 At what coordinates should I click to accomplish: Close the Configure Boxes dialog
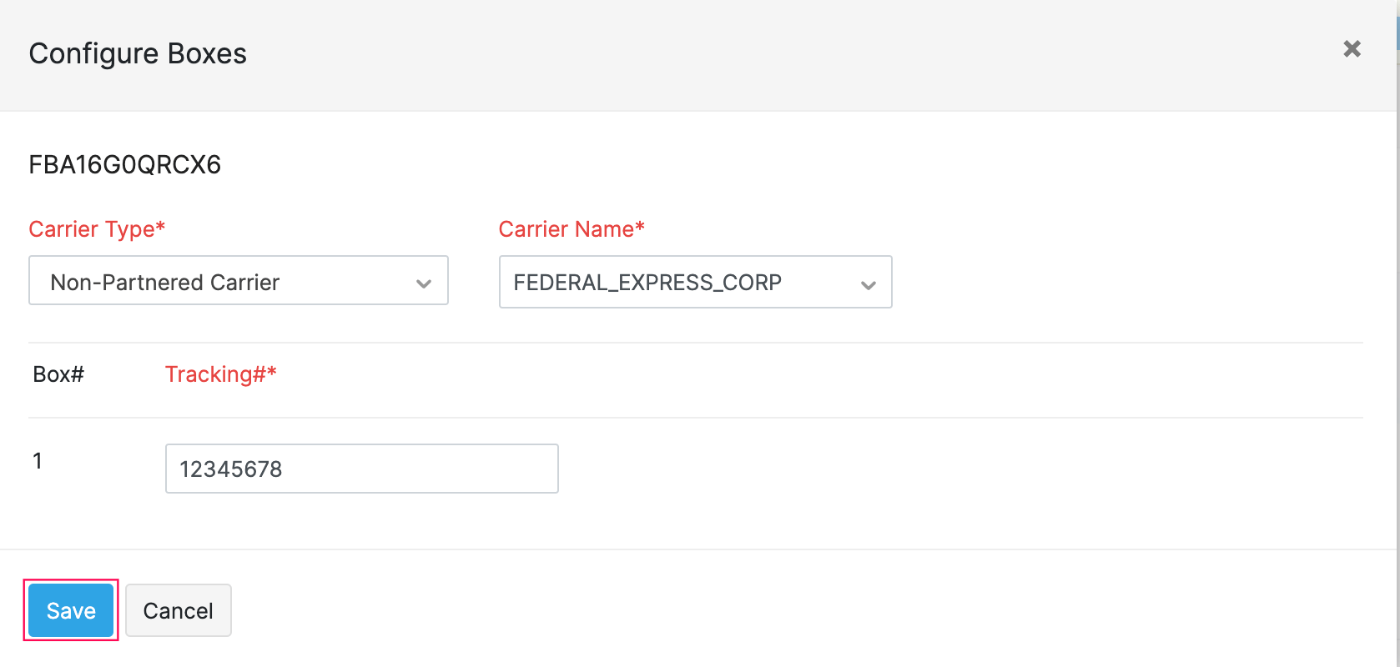1352,49
